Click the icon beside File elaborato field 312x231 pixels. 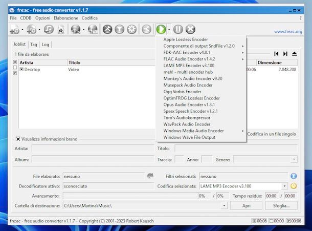(150, 176)
